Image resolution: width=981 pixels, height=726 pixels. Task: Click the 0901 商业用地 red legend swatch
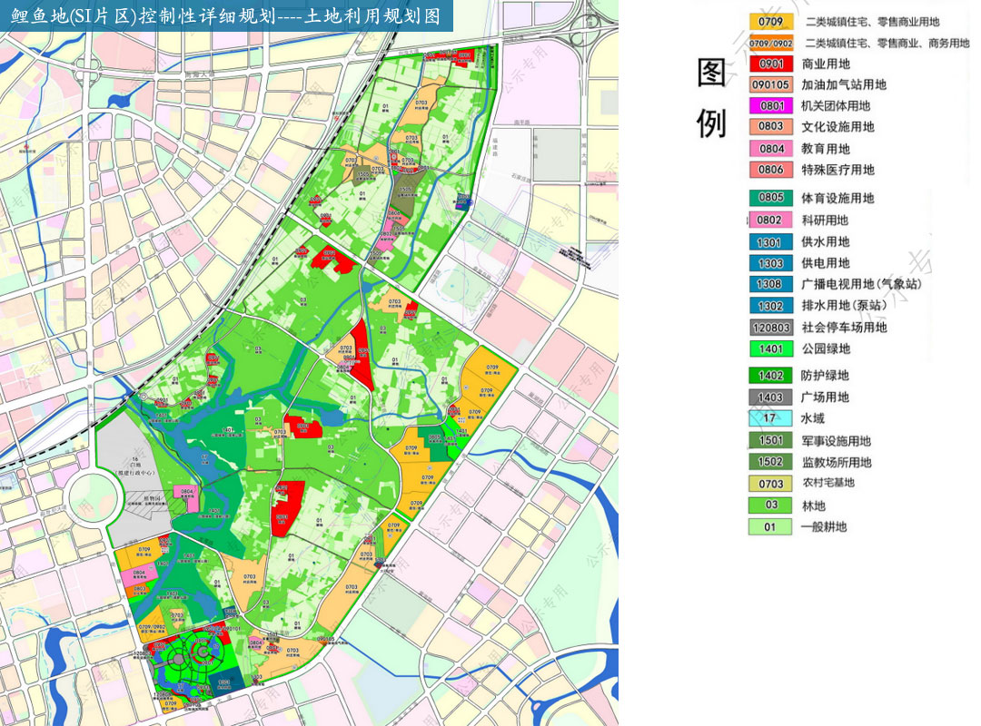pos(770,64)
